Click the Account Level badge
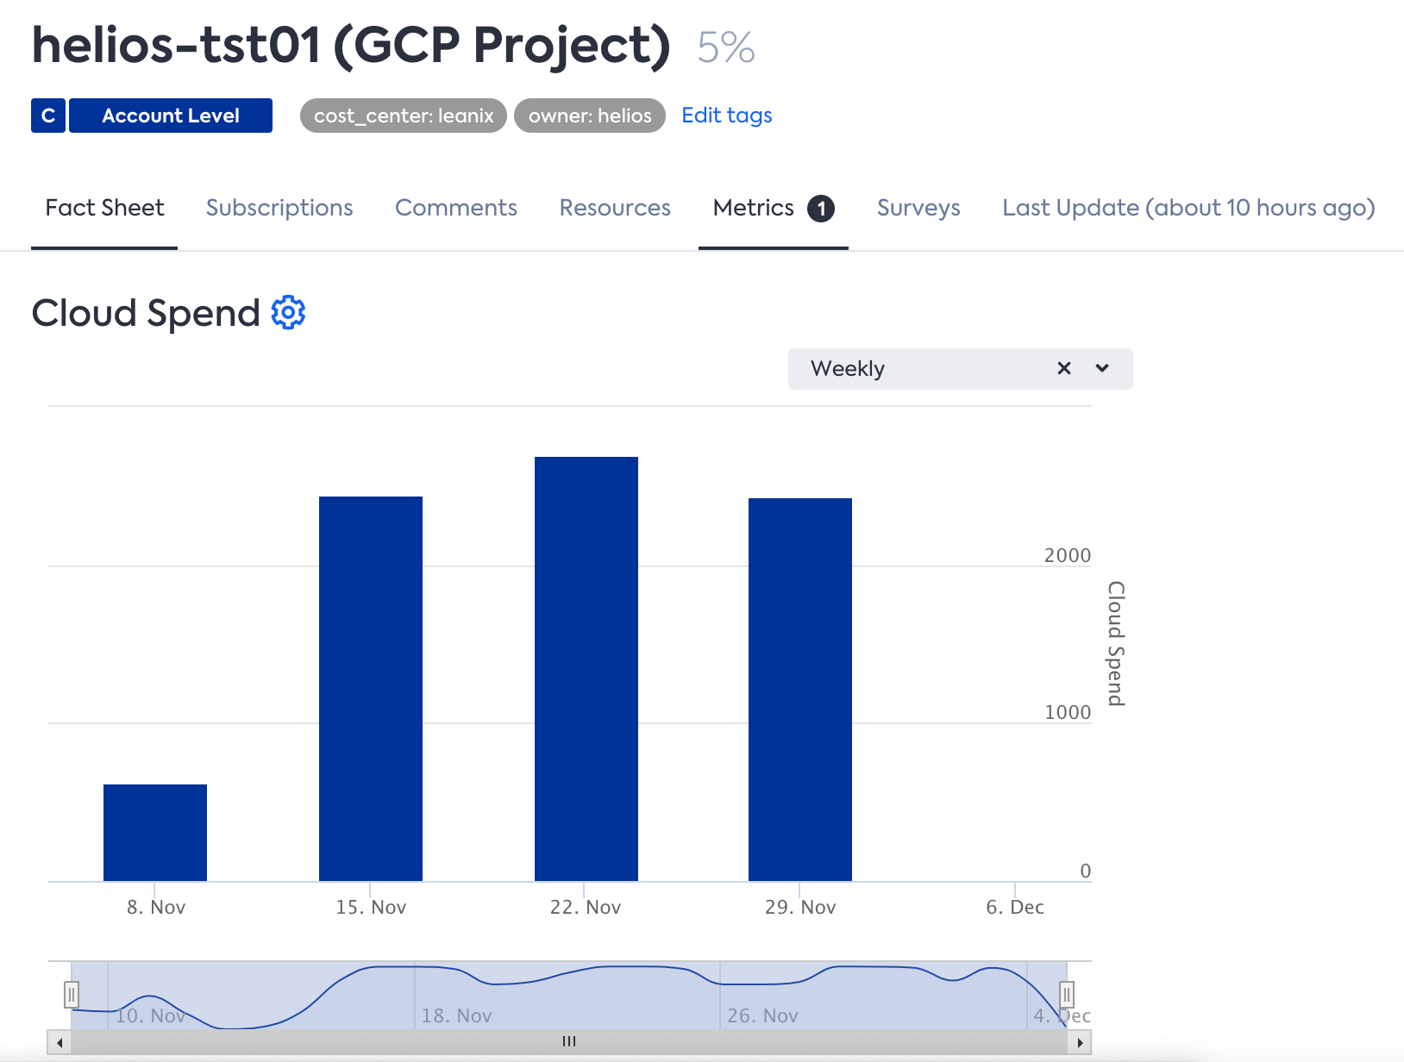Viewport: 1404px width, 1062px height. [171, 116]
